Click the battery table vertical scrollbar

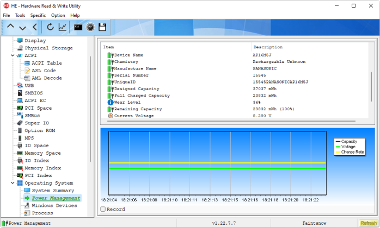click(371, 87)
